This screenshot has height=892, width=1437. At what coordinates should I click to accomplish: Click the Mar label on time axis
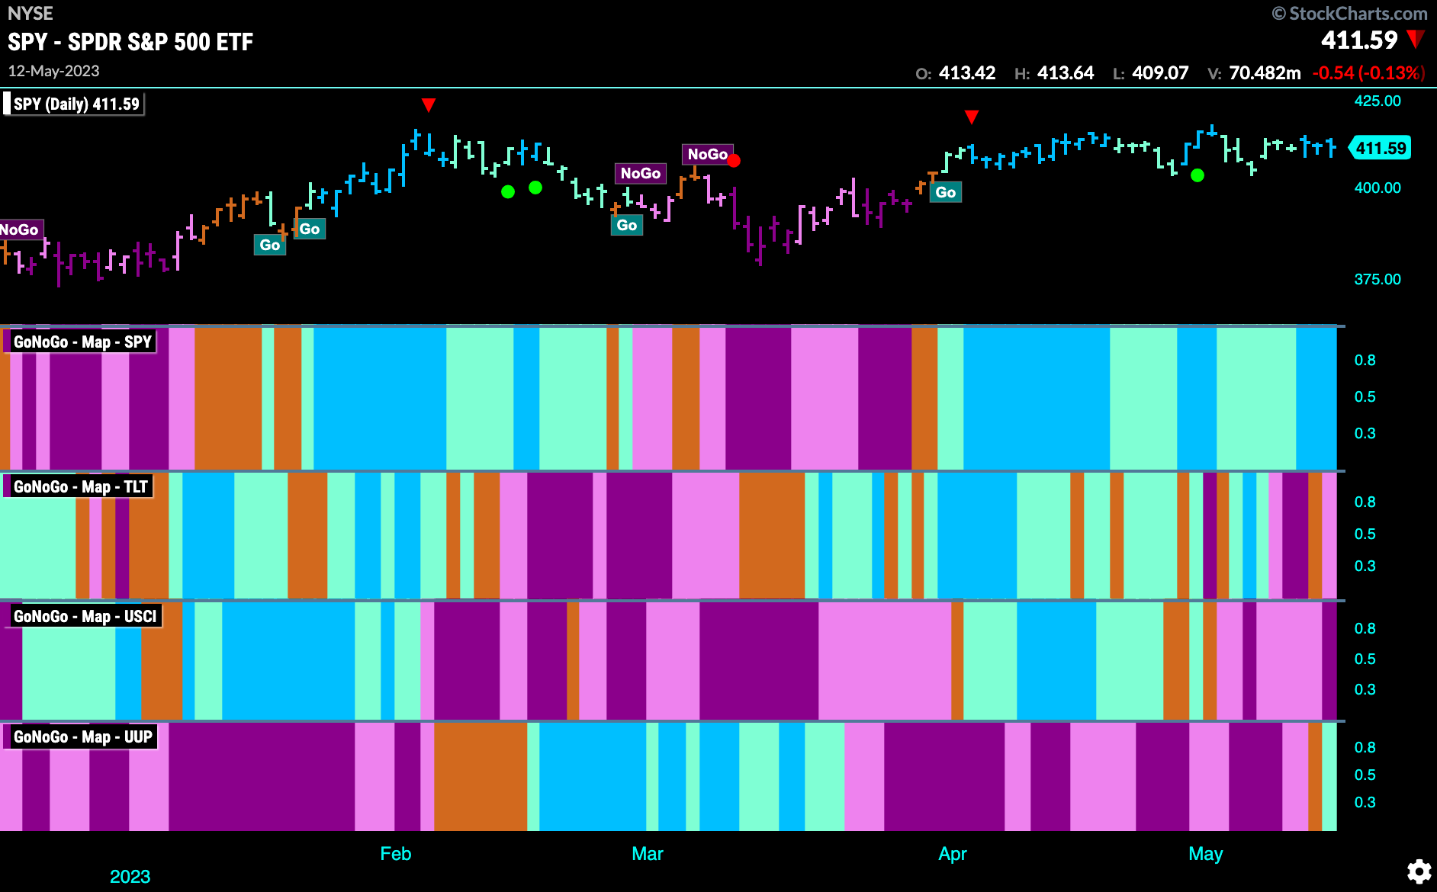(x=648, y=854)
